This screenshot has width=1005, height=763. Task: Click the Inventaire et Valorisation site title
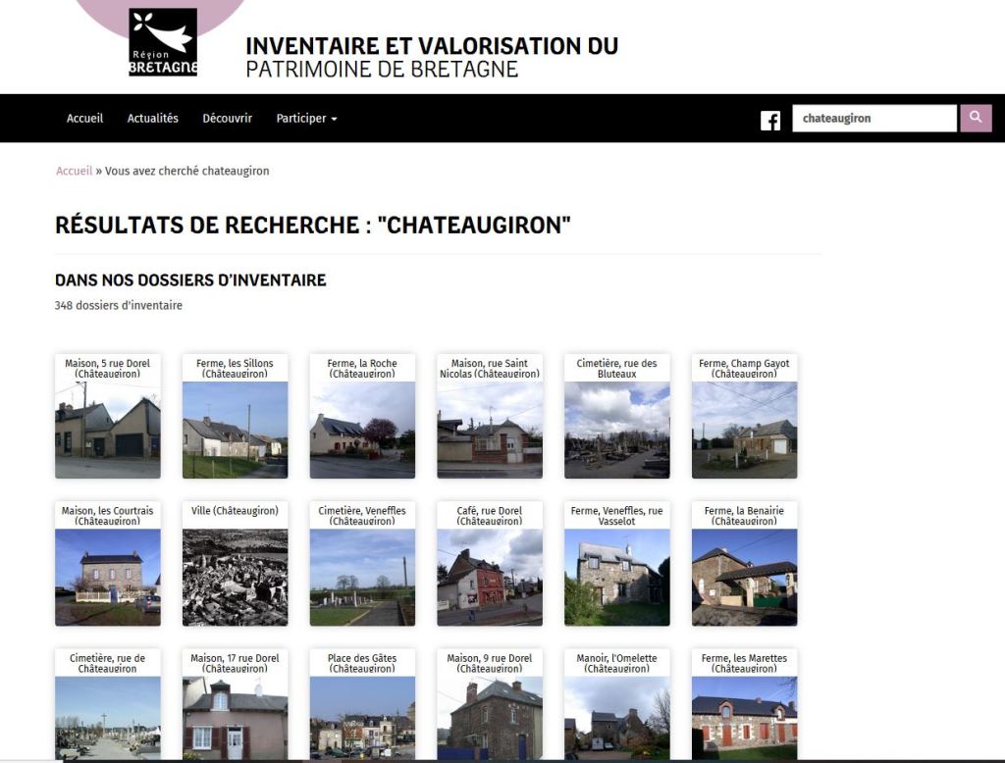431,57
